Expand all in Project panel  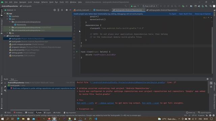tap(58, 10)
